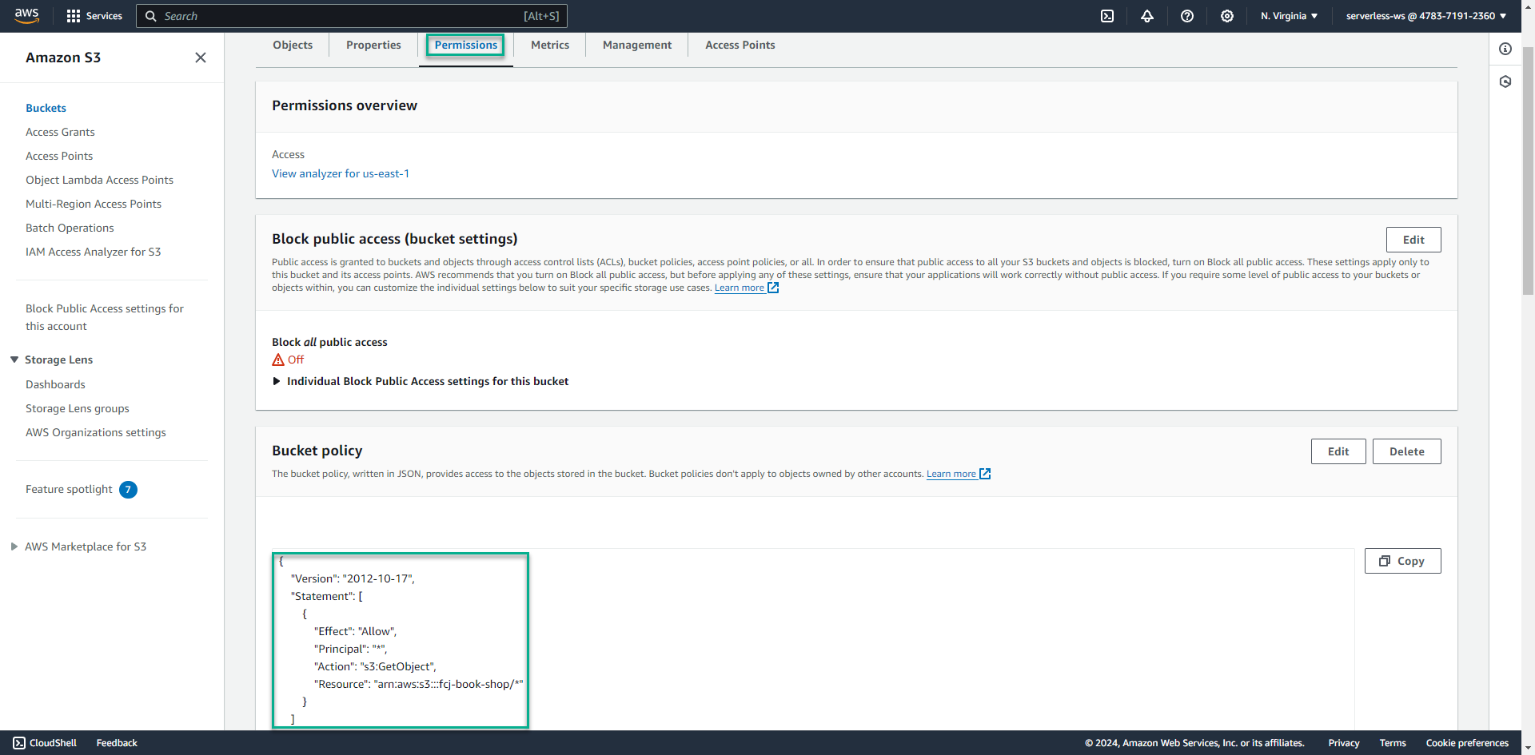Click the CloudShell icon in footer

[x=19, y=743]
